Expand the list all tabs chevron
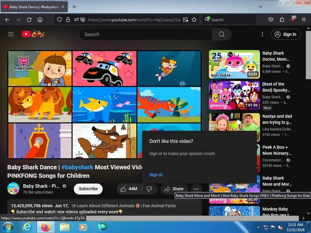The height and width of the screenshot is (233, 311). 260,7
